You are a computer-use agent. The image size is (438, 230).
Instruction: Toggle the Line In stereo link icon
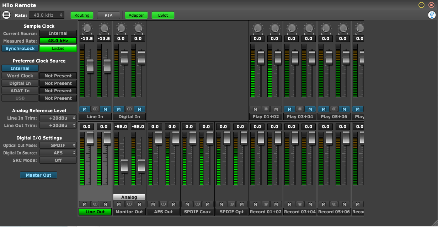[95, 109]
